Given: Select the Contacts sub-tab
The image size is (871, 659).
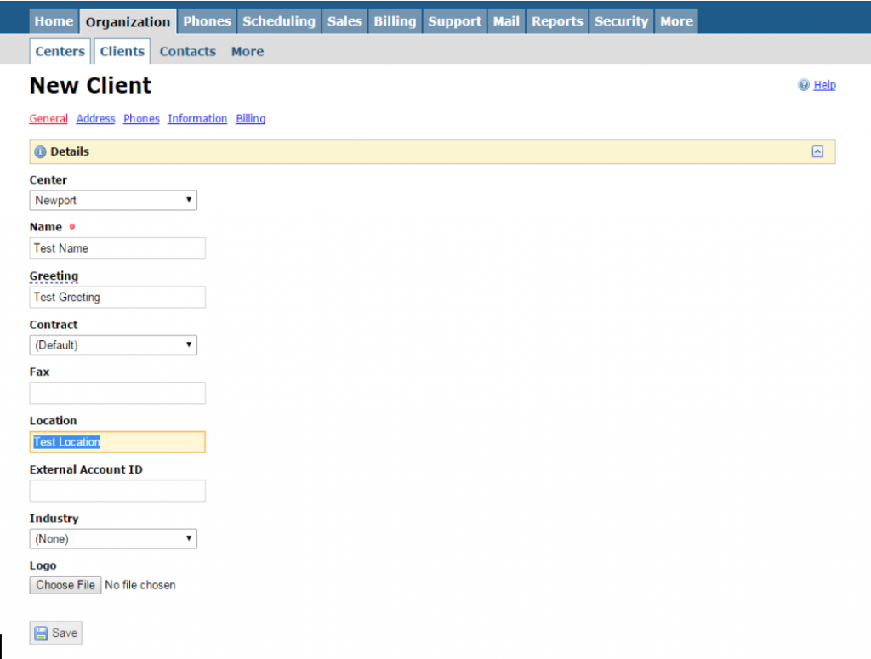Looking at the screenshot, I should [x=187, y=51].
